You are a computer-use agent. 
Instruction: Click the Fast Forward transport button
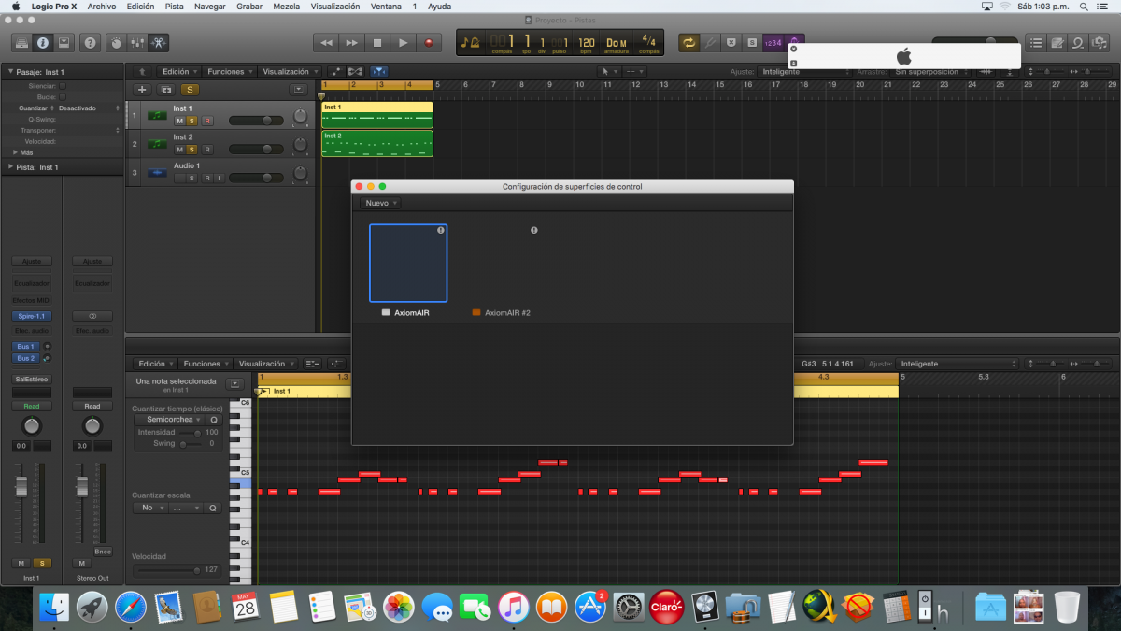pyautogui.click(x=351, y=42)
